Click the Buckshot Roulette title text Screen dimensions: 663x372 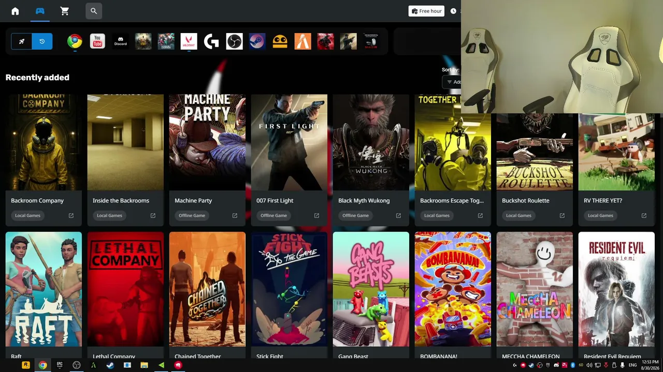click(526, 200)
